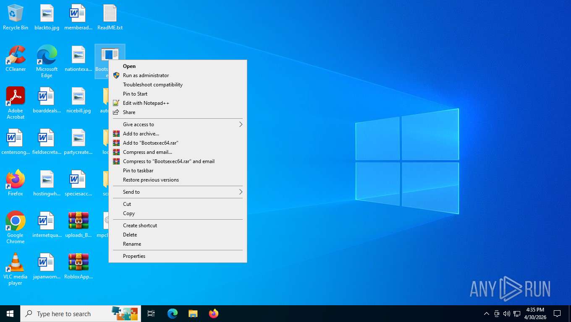This screenshot has height=322, width=571.
Task: Choose Rename in the context menu
Action: [x=178, y=244]
